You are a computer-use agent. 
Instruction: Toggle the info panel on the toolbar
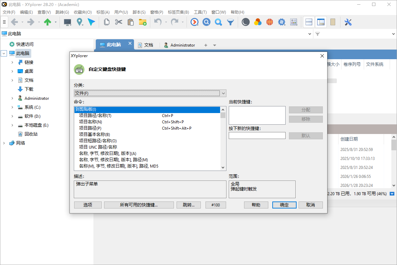point(333,22)
